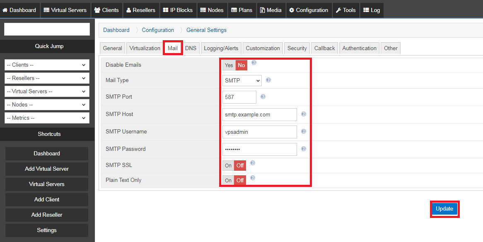Click the help icon beside SMTP Username field

pos(304,131)
